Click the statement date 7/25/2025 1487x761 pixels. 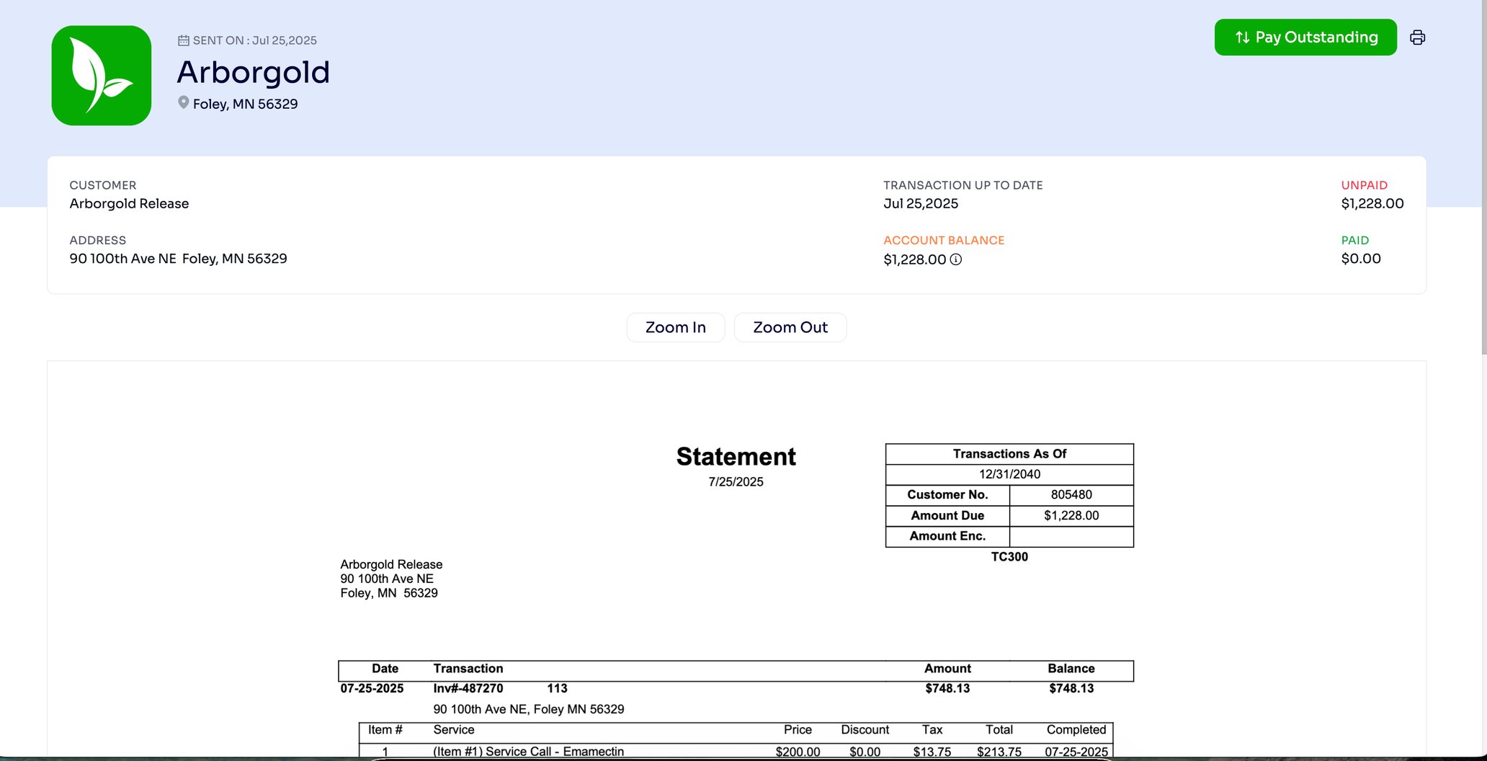(736, 481)
